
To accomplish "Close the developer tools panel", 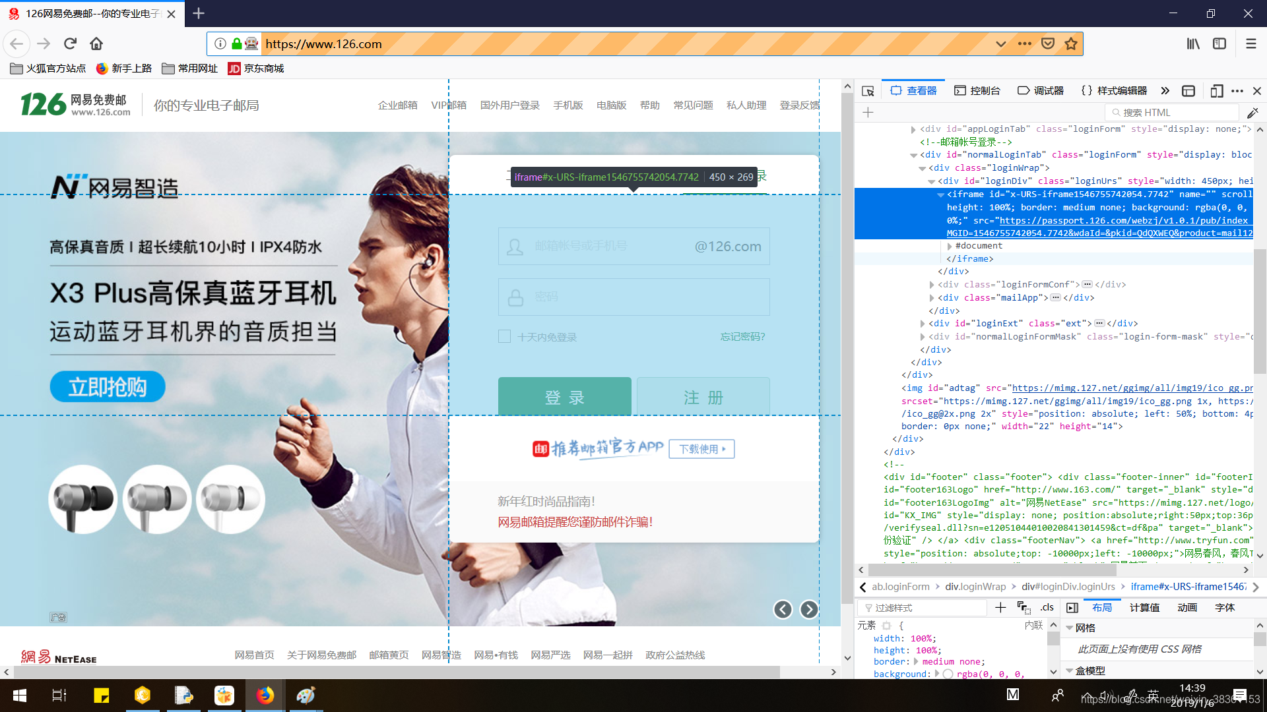I will (1257, 91).
